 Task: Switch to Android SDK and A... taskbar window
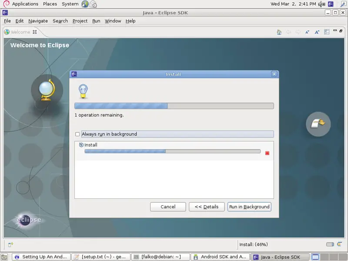pyautogui.click(x=220, y=257)
